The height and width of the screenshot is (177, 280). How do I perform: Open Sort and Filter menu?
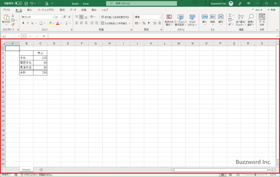241,20
